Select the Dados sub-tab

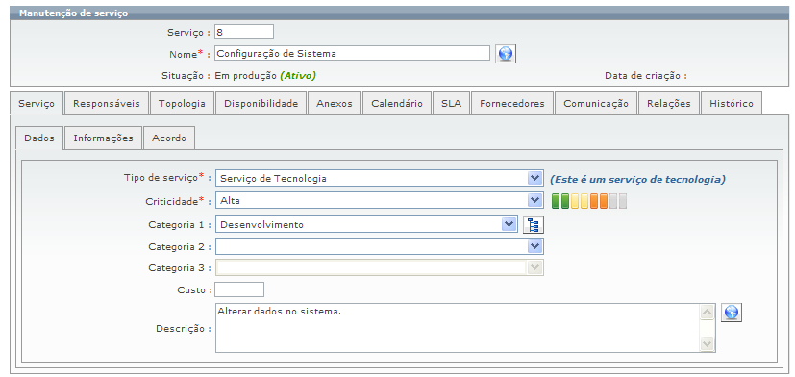pyautogui.click(x=39, y=138)
